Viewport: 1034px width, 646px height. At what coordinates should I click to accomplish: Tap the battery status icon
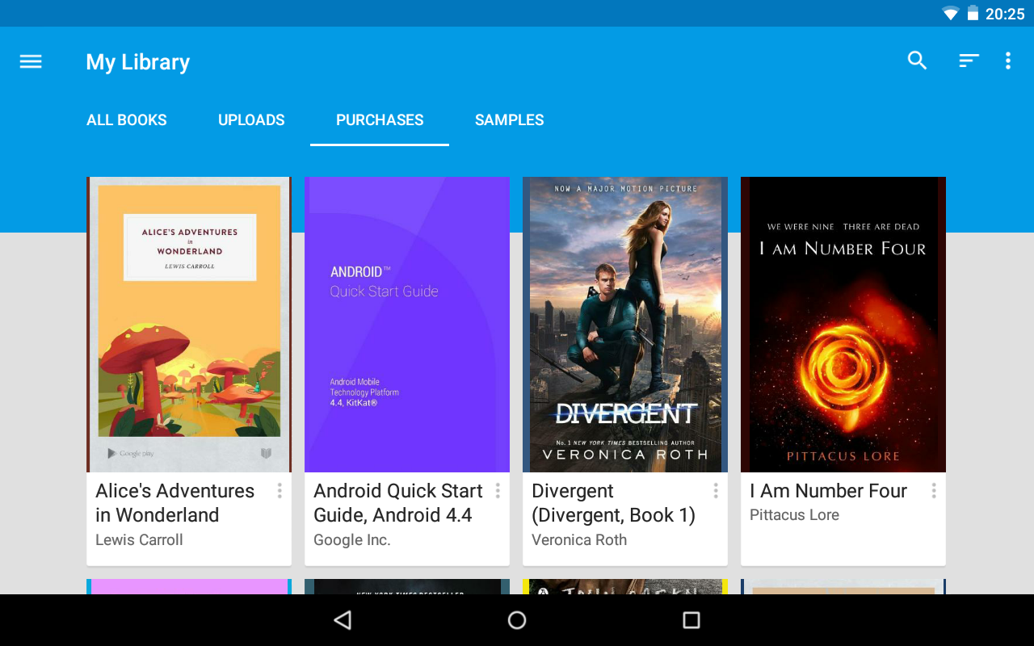click(x=973, y=14)
